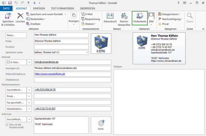The image size is (206, 136).
Task: Click the Saarlandstraße address field
Action: click(61, 125)
